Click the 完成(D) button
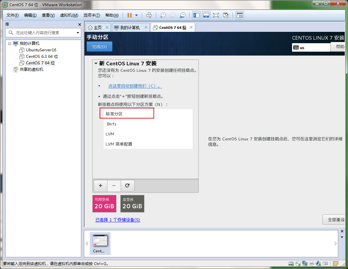The height and width of the screenshot is (269, 348). (100, 46)
